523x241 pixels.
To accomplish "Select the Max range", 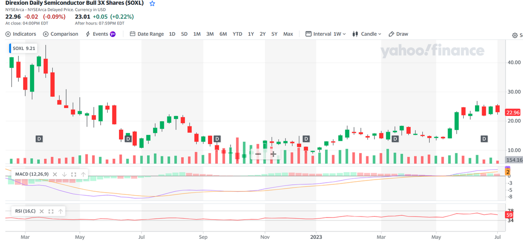I will coord(288,34).
